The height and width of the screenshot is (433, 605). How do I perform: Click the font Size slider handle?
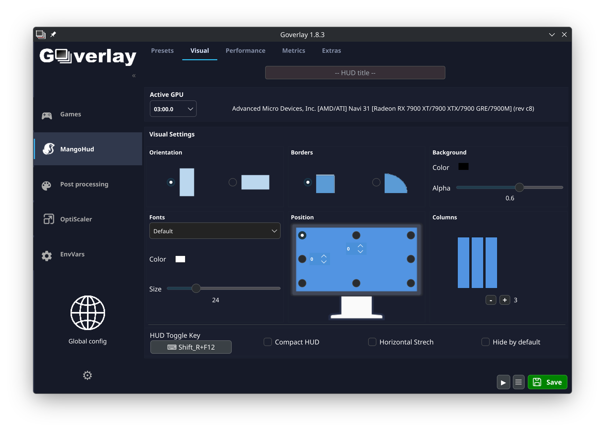[196, 288]
